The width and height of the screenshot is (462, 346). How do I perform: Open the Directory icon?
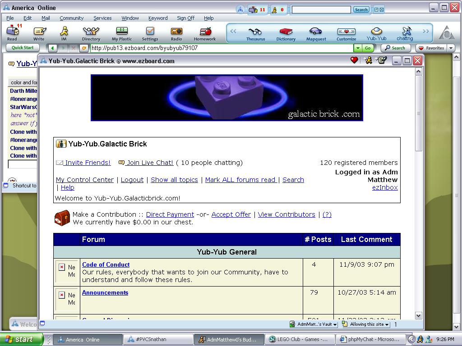pos(91,33)
